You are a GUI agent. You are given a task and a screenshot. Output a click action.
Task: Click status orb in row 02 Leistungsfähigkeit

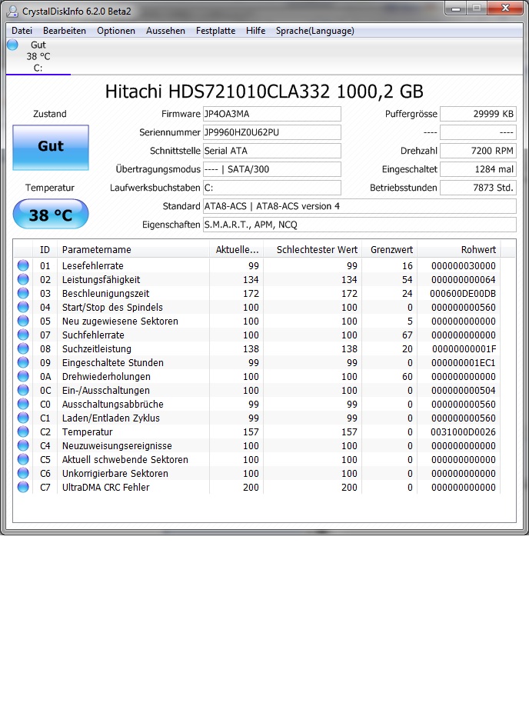point(23,279)
